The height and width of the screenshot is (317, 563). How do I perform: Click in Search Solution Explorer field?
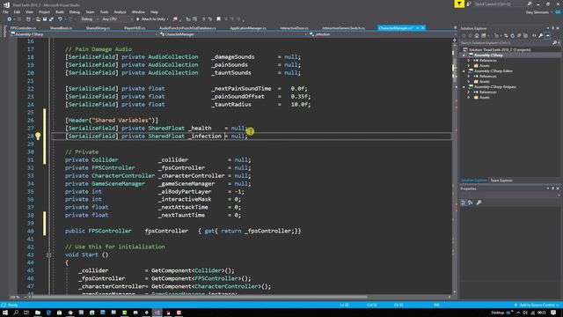tap(507, 43)
